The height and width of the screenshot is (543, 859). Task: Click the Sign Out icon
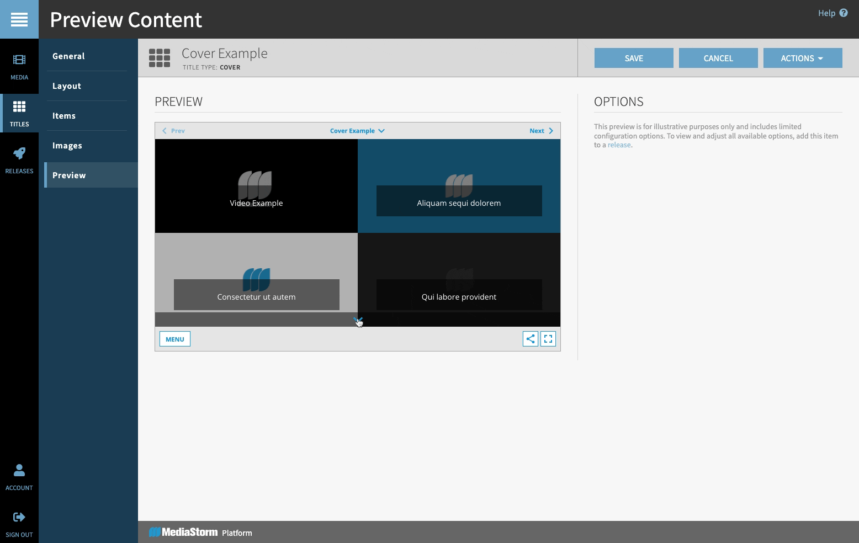pos(19,518)
